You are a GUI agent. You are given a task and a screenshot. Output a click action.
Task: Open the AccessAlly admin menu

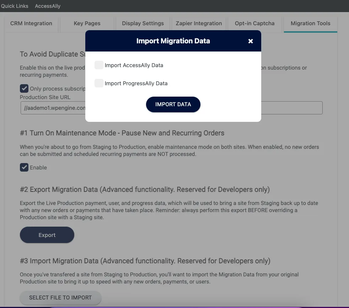(47, 6)
